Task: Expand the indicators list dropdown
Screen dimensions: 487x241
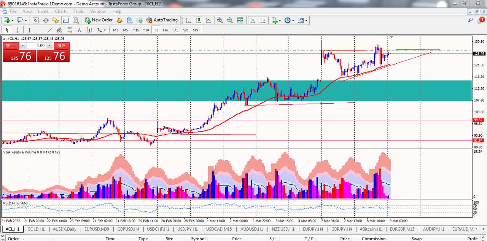Action: [x=280, y=20]
